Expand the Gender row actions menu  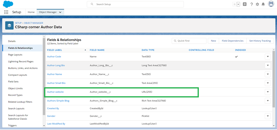click(x=268, y=116)
